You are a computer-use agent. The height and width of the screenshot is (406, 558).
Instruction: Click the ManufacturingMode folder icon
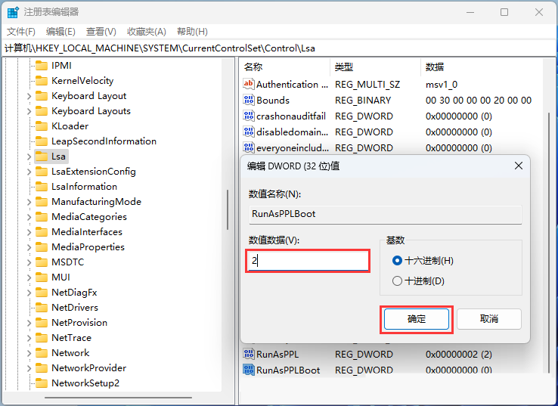(42, 202)
